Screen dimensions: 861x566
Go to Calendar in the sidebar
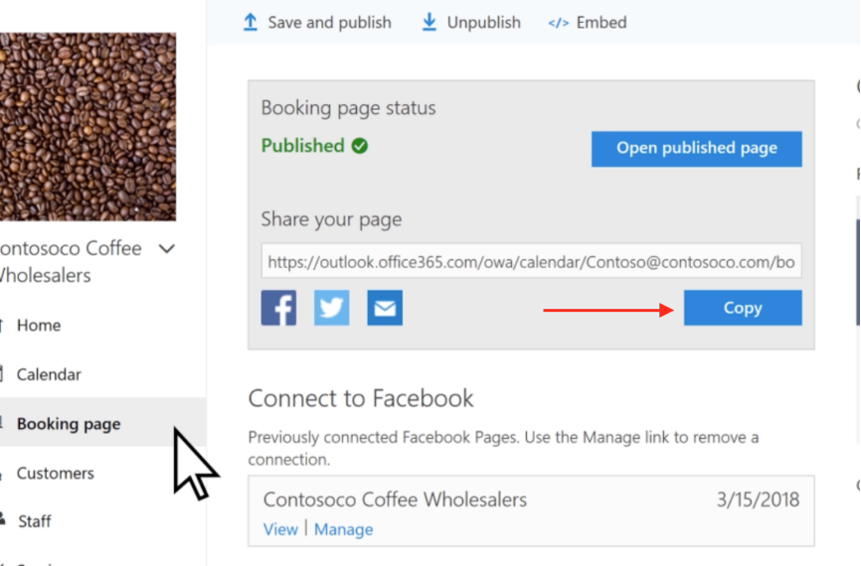(x=49, y=374)
